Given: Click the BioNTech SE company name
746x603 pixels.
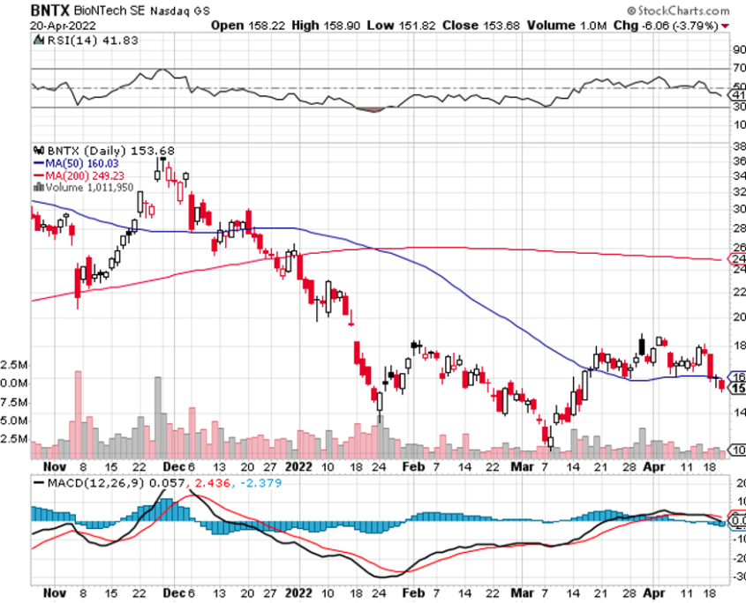Looking at the screenshot, I should pyautogui.click(x=109, y=11).
